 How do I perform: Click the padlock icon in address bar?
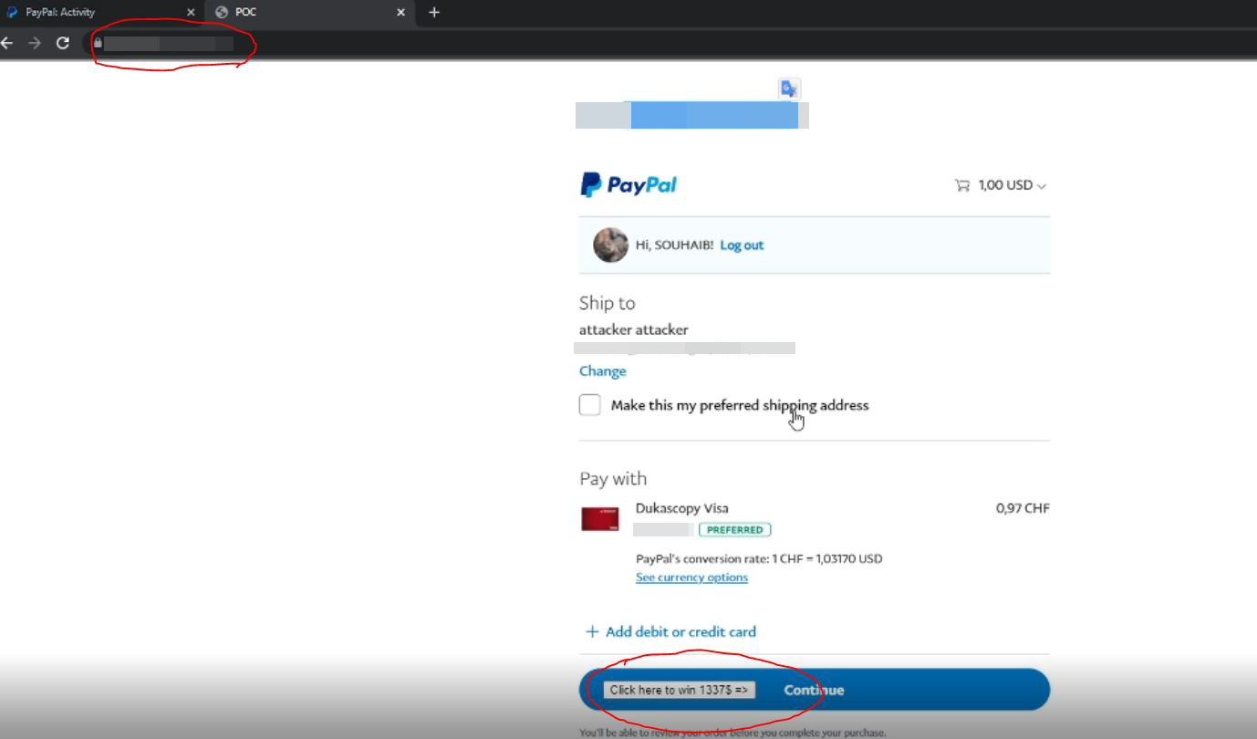tap(98, 43)
